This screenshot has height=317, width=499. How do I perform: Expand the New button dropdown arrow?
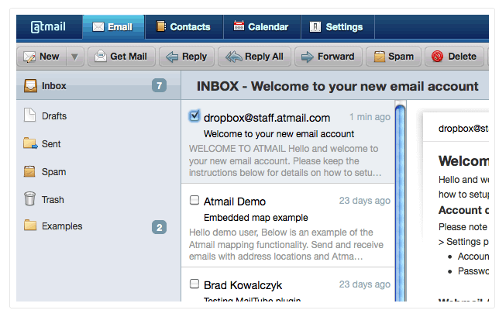tap(75, 57)
